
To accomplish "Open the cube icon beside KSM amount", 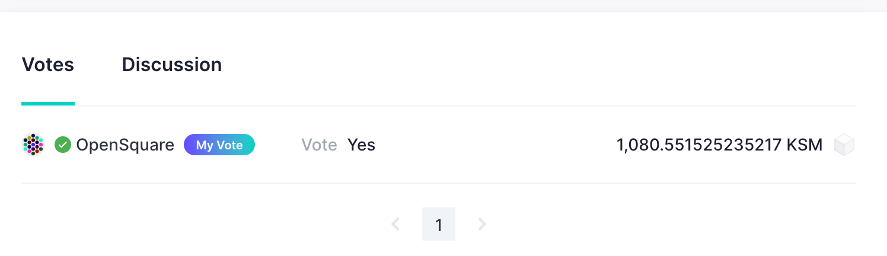I will pyautogui.click(x=844, y=145).
